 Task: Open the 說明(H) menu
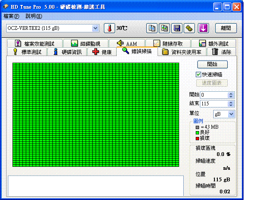[34, 16]
